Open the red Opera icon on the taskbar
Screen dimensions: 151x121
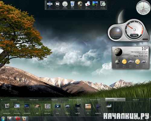(x=18, y=119)
